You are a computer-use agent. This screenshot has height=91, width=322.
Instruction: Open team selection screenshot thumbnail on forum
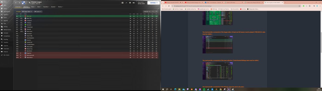[x=218, y=71]
